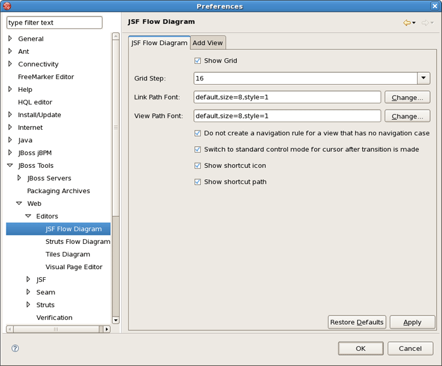The height and width of the screenshot is (366, 442).
Task: Select Struts Flow Diagram tree item
Action: 78,242
